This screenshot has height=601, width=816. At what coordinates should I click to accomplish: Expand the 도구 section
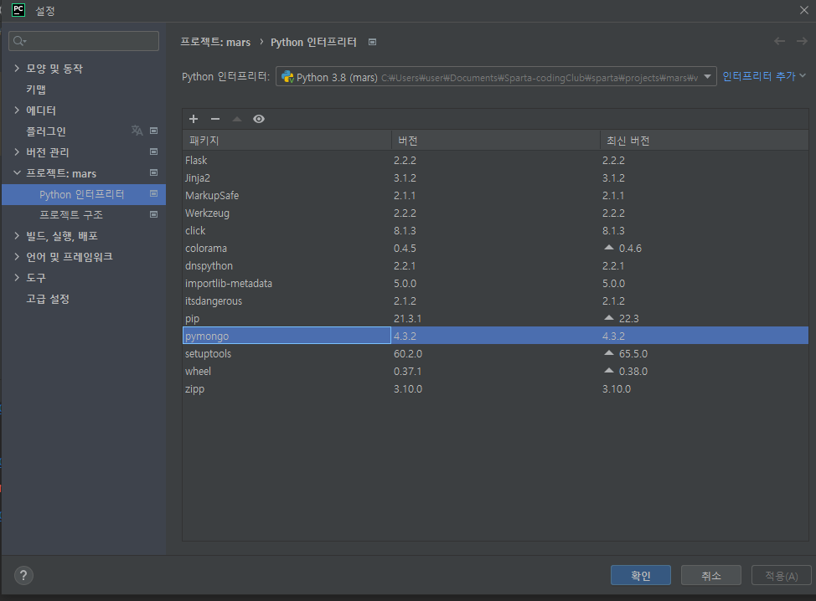(17, 278)
